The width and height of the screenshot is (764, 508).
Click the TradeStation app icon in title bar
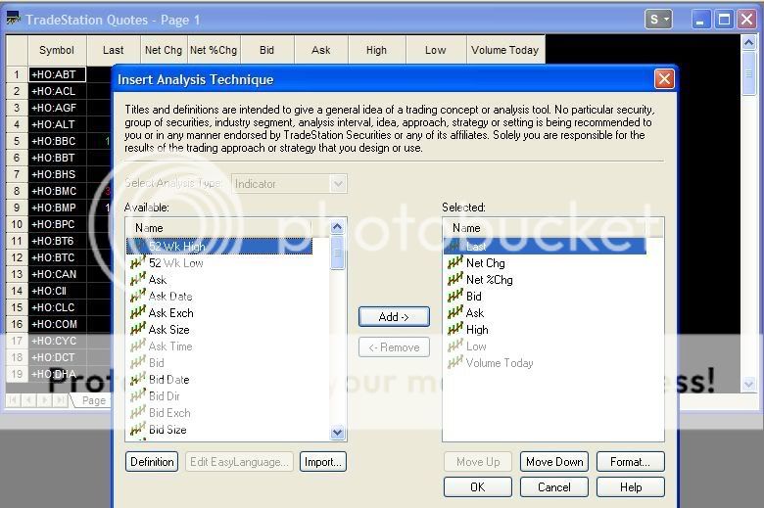click(x=13, y=19)
